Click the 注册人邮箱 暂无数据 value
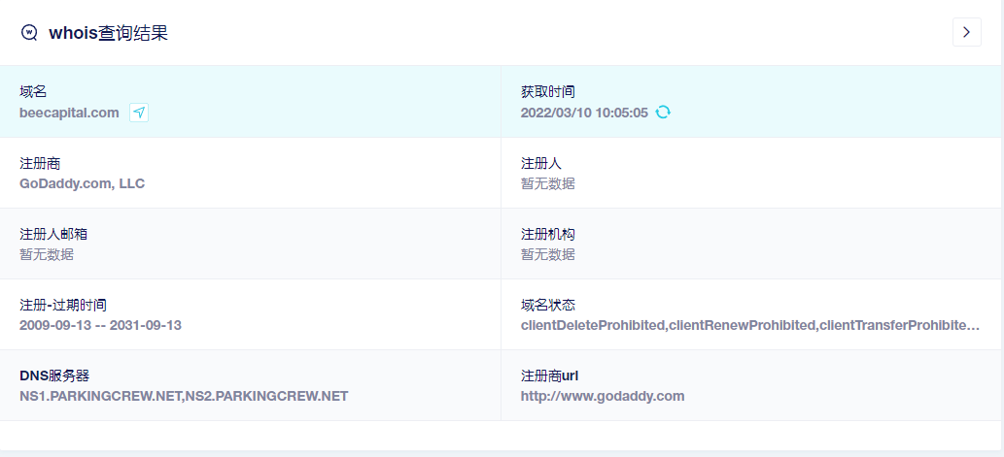The height and width of the screenshot is (457, 1004). click(47, 254)
